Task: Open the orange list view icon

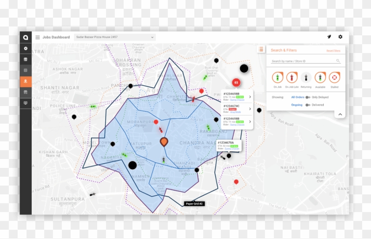Action: [261, 49]
